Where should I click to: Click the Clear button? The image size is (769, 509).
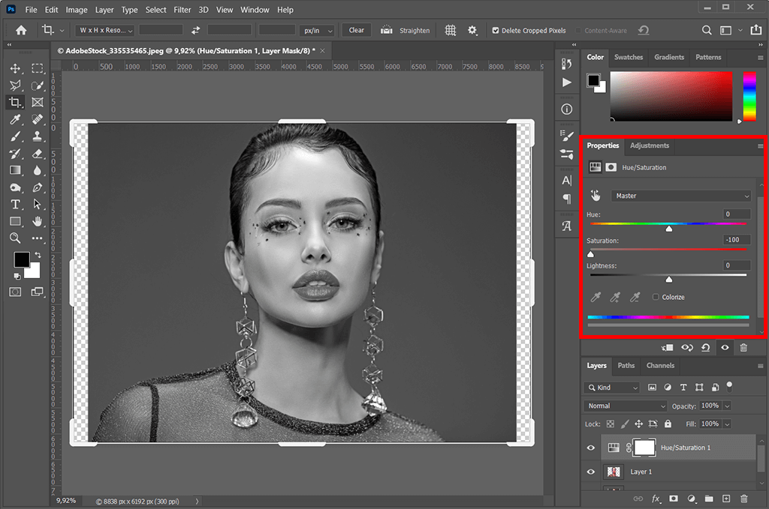tap(357, 30)
